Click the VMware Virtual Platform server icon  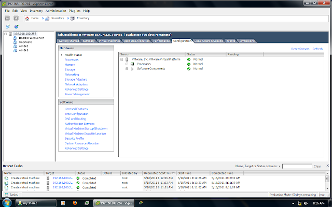click(127, 60)
